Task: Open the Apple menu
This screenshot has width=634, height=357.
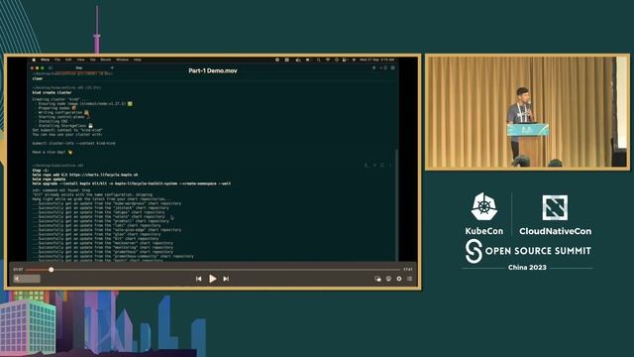Action: click(x=34, y=59)
